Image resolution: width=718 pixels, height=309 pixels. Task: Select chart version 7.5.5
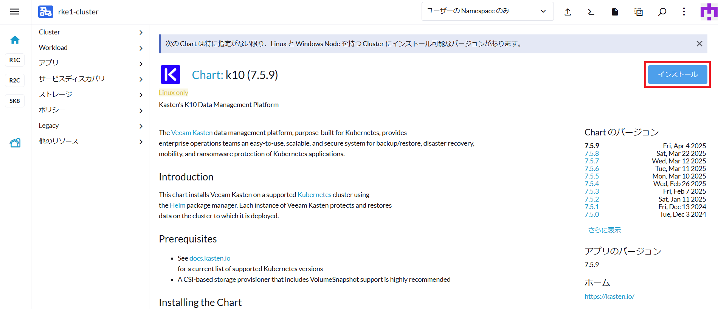click(592, 176)
